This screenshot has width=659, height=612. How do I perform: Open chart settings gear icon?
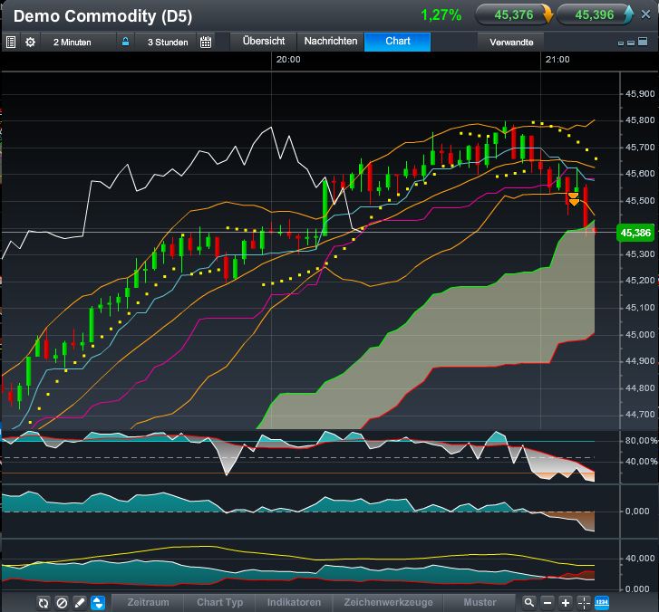tap(30, 42)
